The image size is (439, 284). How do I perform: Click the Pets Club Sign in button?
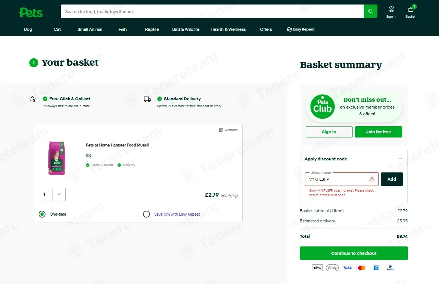coord(329,132)
